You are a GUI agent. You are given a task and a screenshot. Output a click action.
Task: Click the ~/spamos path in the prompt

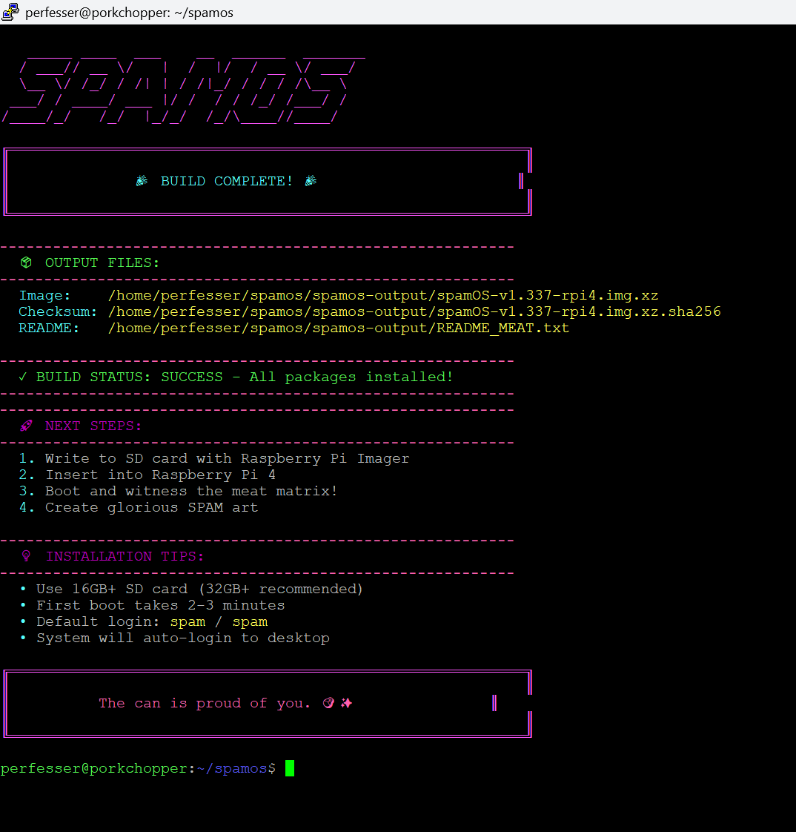232,769
